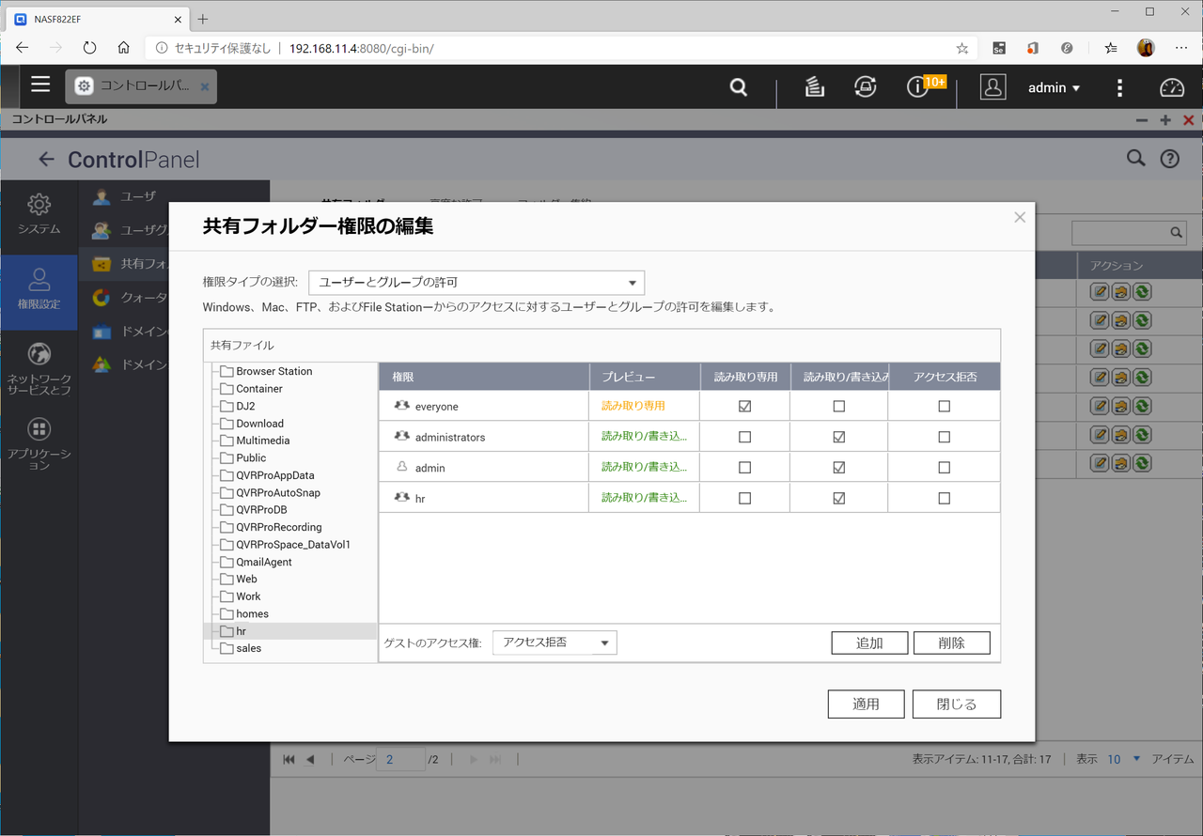Switch to the システム sidebar section
The width and height of the screenshot is (1203, 836).
(x=39, y=214)
